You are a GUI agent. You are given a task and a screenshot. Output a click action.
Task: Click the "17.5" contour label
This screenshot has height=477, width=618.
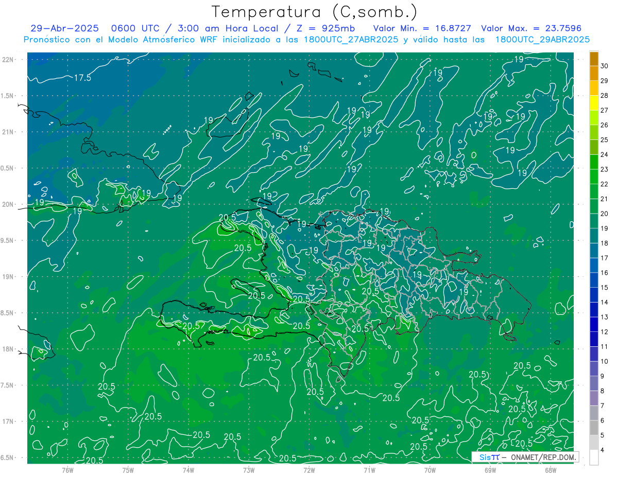[82, 78]
